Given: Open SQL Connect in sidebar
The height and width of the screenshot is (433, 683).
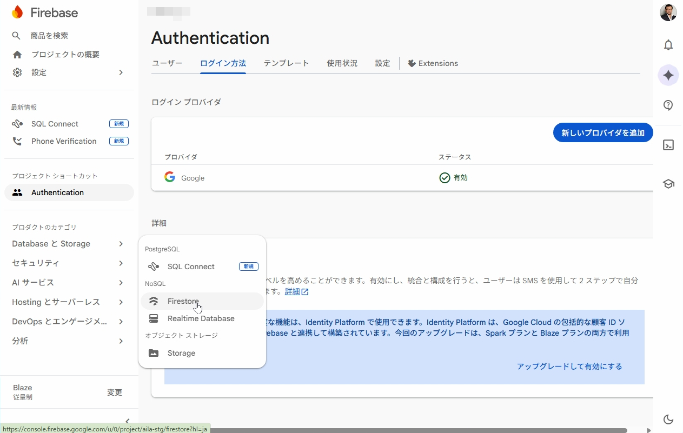Looking at the screenshot, I should (69, 124).
